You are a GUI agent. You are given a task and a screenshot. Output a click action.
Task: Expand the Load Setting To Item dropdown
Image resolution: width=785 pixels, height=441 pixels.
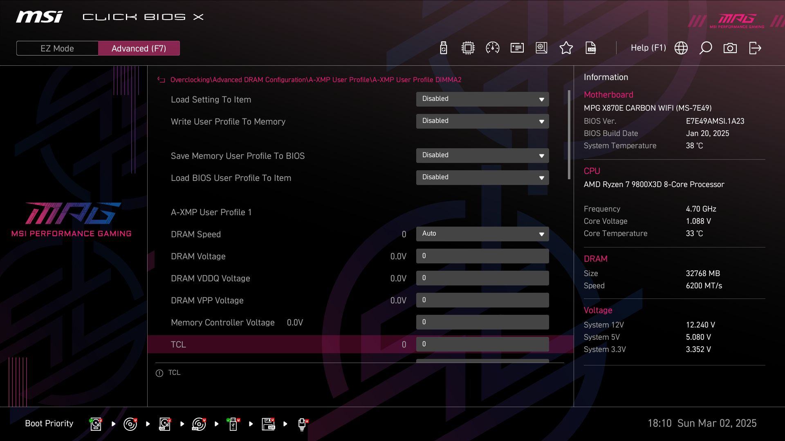(x=482, y=99)
